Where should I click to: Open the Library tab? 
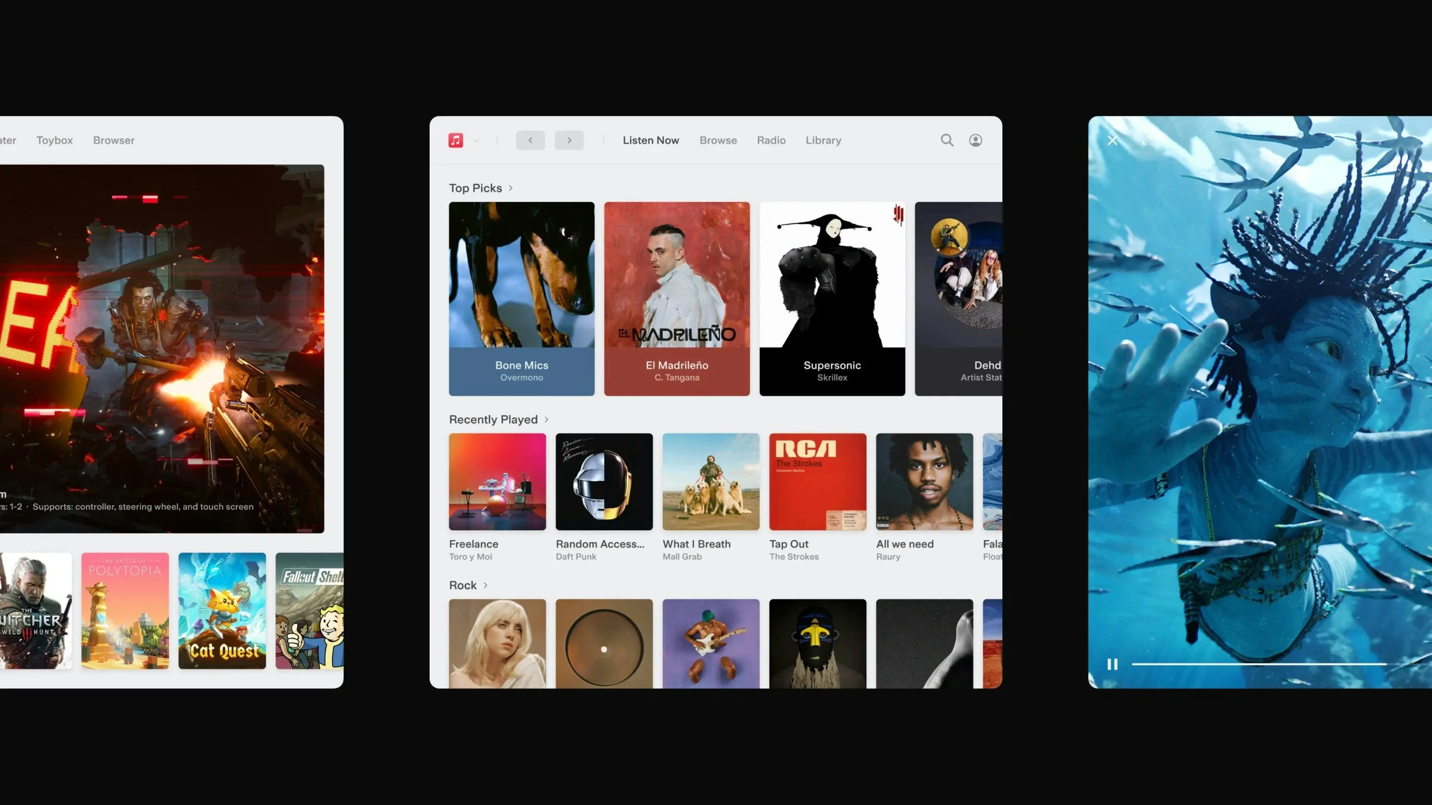[823, 140]
